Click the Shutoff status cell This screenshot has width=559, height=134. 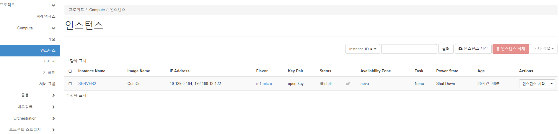[x=326, y=84]
